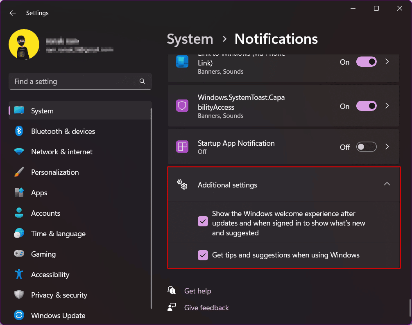Uncheck Get tips and suggestions checkbox
This screenshot has height=325, width=412.
tap(203, 255)
